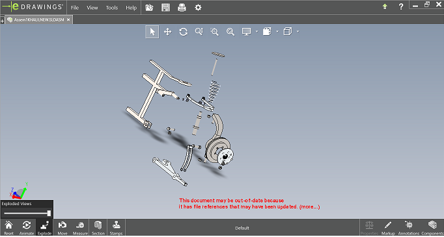Screen dimensions: 444x237
Task: Activate the Pan tool
Action: point(168,32)
